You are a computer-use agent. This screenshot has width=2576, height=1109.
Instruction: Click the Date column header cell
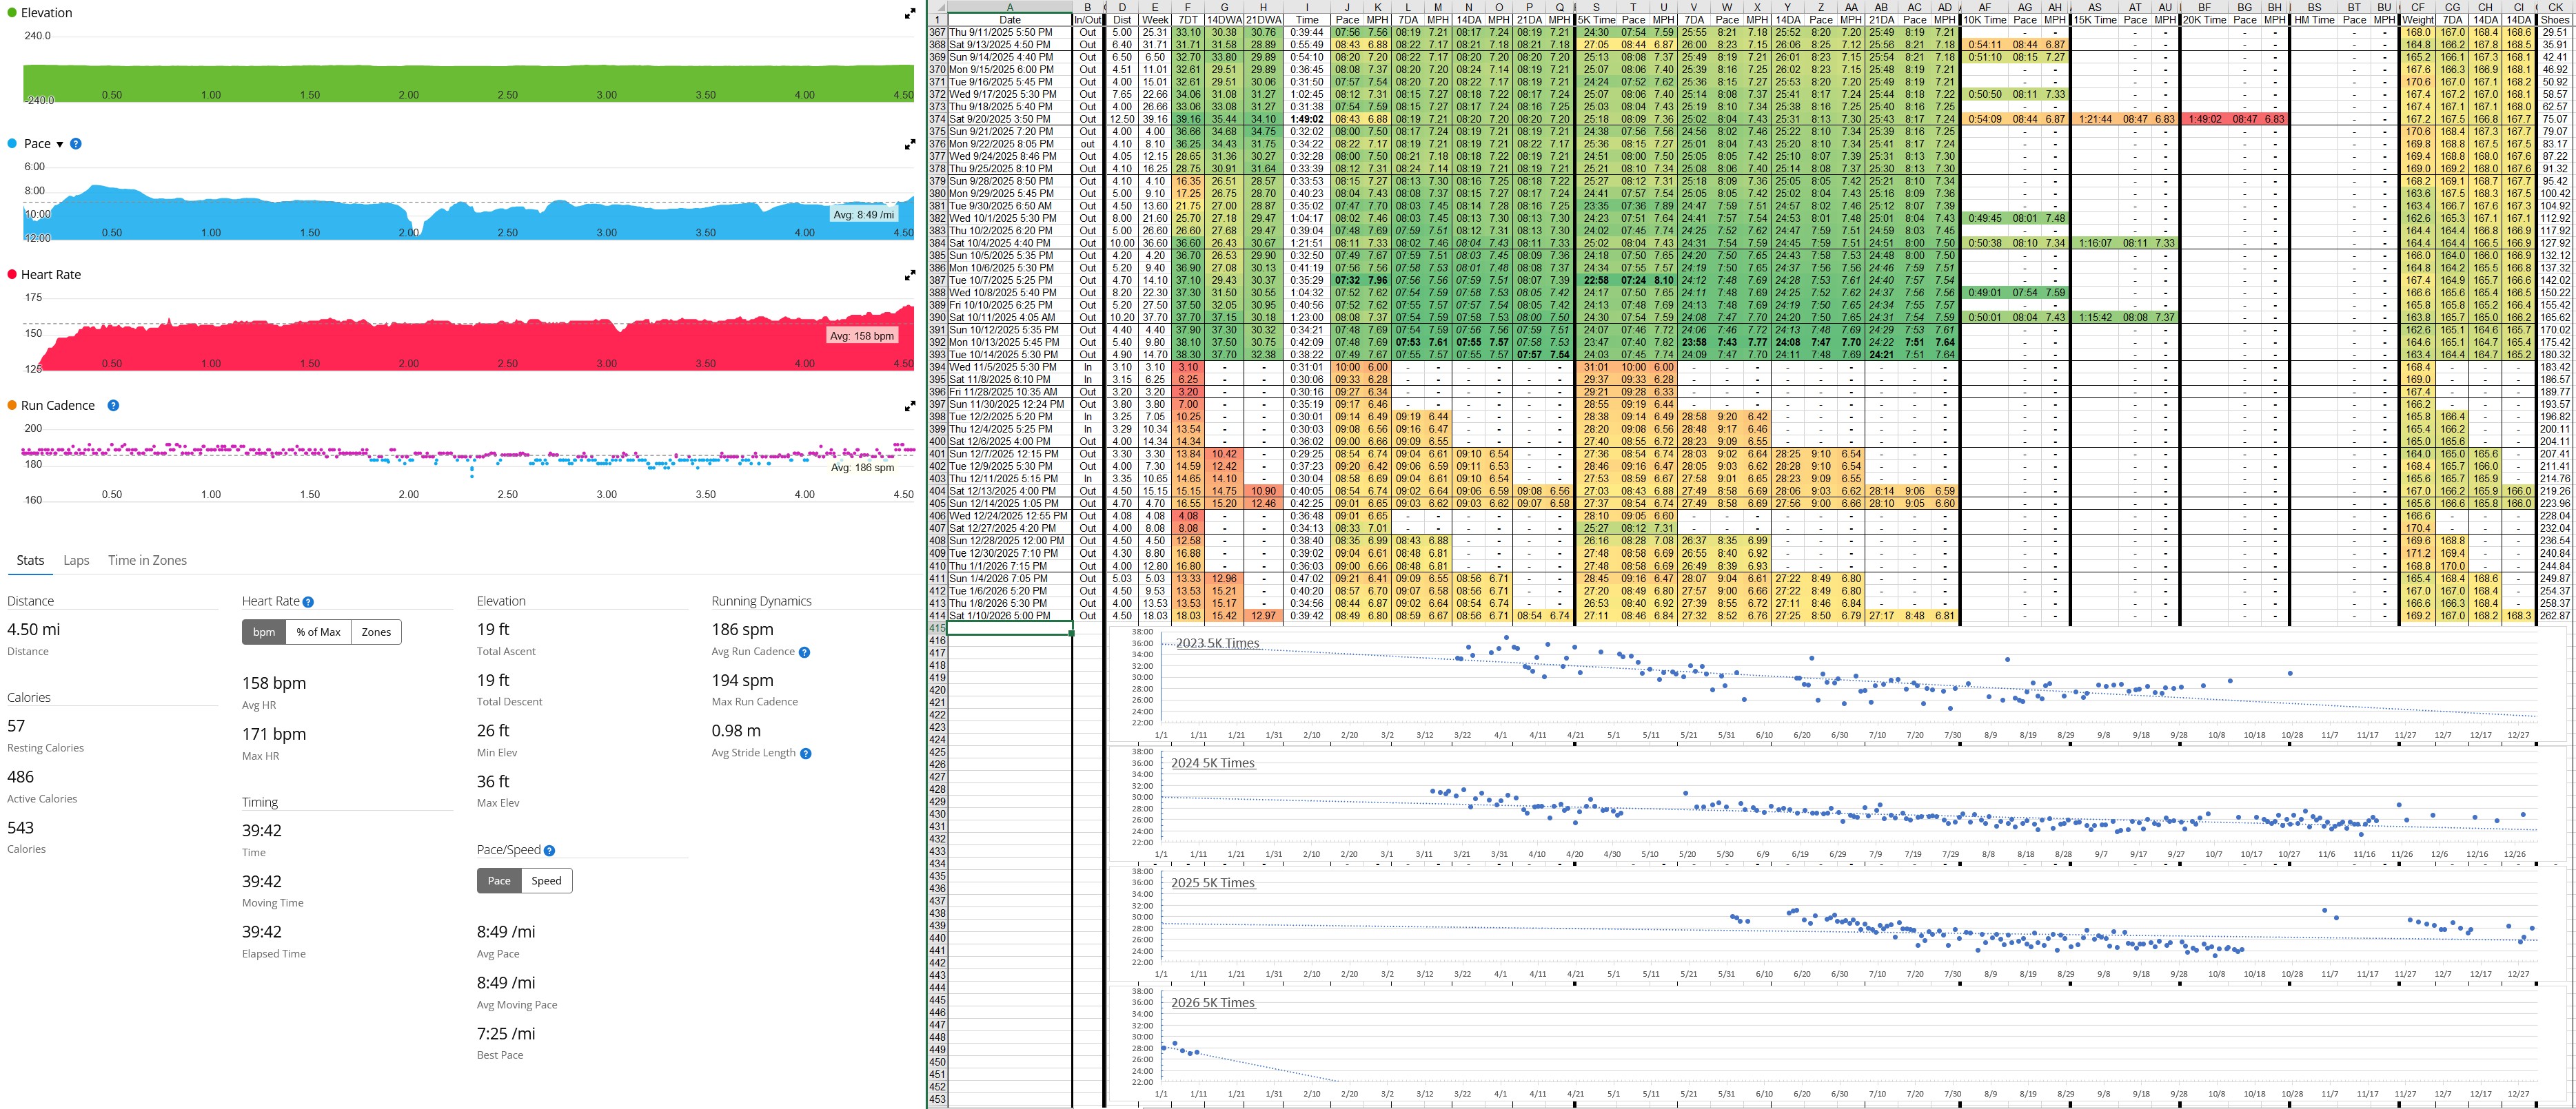[x=1009, y=20]
